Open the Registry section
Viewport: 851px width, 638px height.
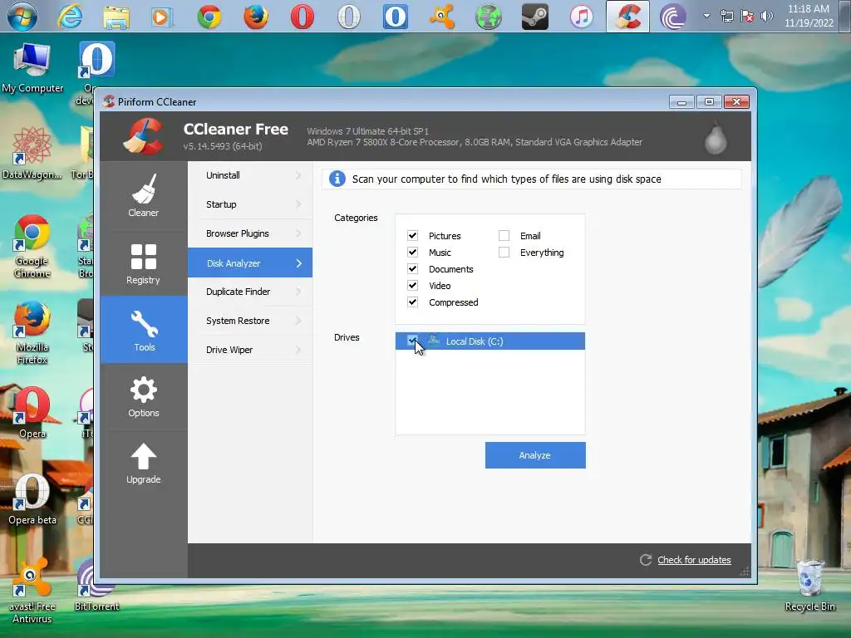click(x=144, y=263)
